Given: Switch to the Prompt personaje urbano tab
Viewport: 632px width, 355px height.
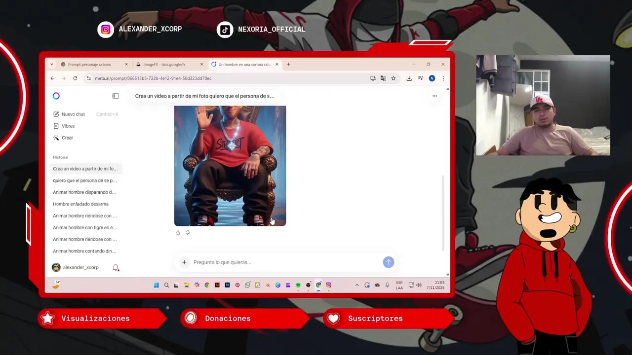Looking at the screenshot, I should pos(93,64).
